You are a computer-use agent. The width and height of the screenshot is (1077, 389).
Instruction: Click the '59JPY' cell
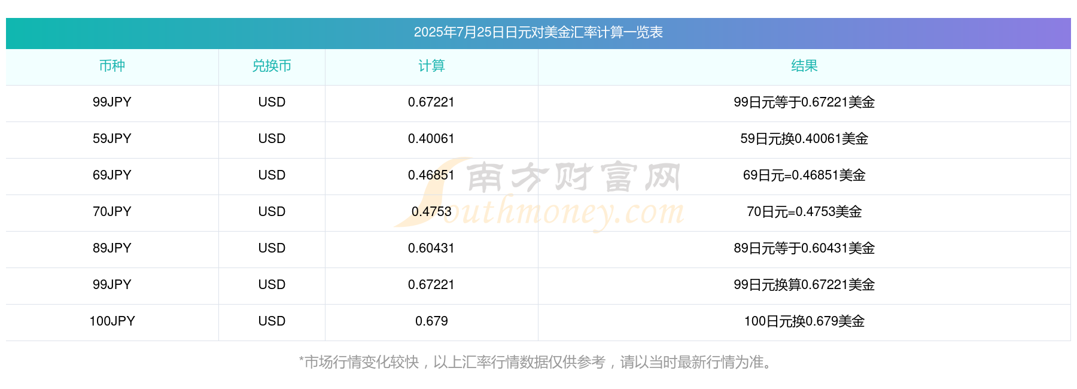click(112, 139)
